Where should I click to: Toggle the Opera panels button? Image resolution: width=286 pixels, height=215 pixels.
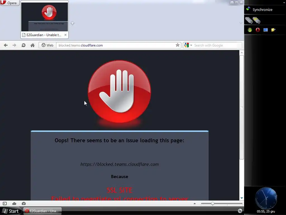coord(5,204)
